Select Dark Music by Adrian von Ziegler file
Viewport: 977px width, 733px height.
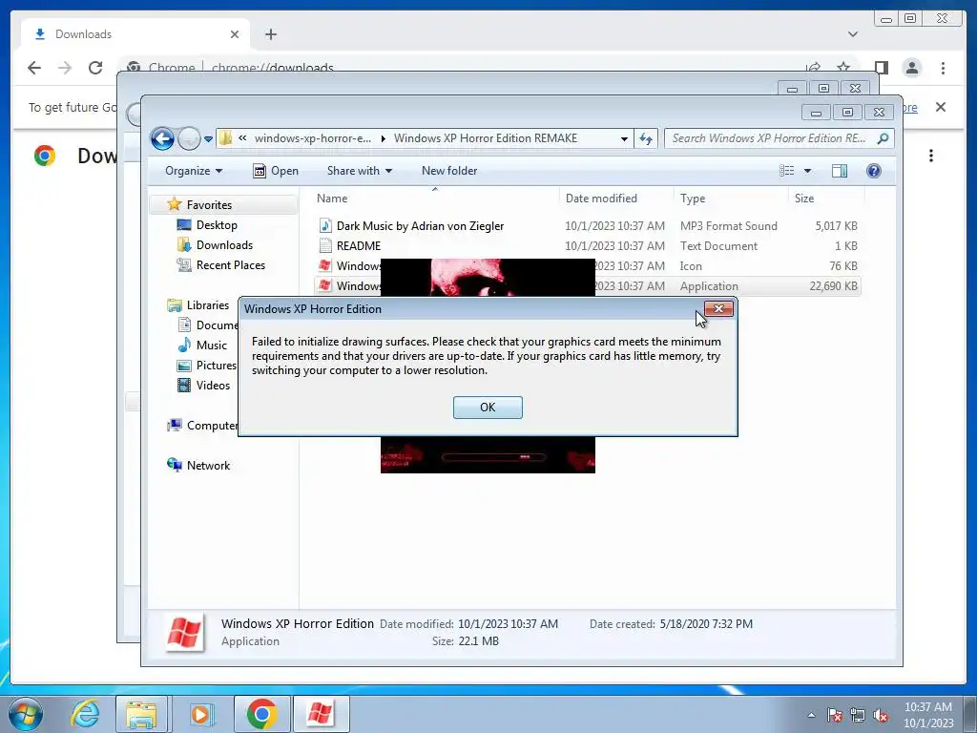[420, 226]
